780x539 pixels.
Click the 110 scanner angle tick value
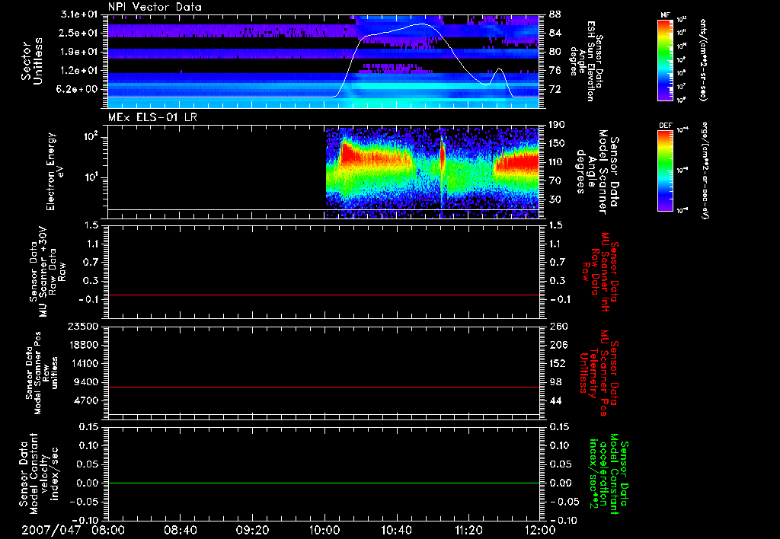557,162
